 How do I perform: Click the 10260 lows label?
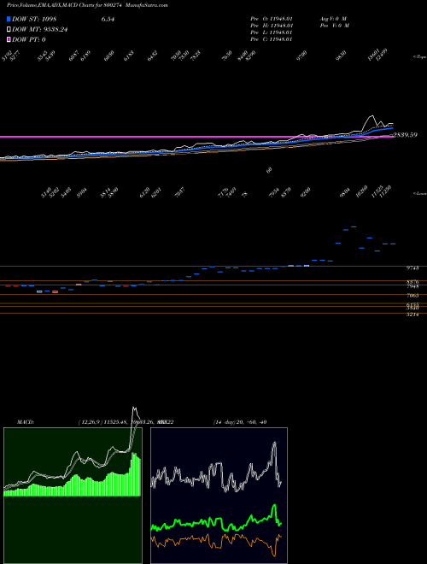point(361,191)
